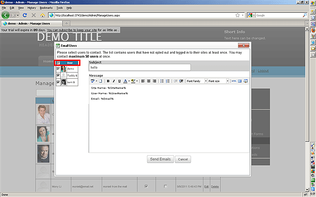Open the History menu
Image resolution: width=316 pixels, height=197 pixels.
pos(32,8)
